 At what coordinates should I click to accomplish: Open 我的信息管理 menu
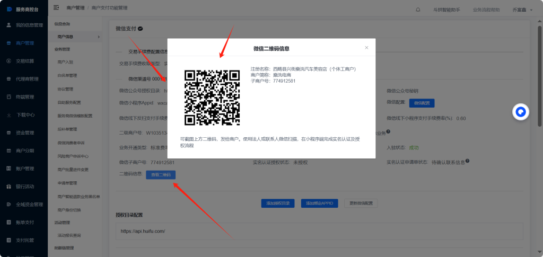pyautogui.click(x=30, y=25)
